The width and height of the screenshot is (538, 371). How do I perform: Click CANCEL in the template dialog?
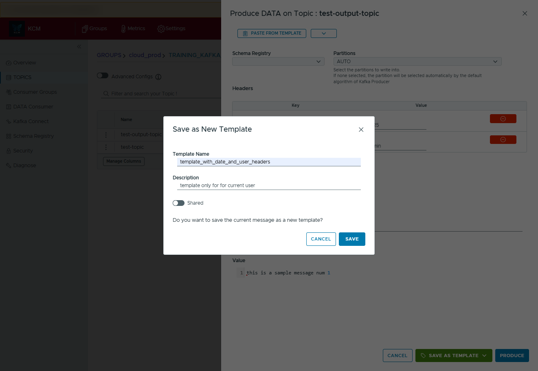tap(321, 239)
